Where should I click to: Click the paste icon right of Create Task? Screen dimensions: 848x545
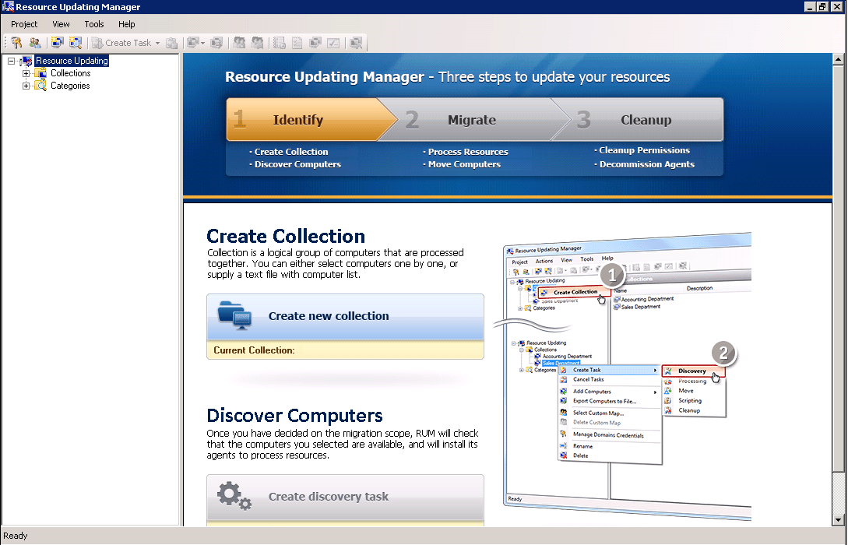pos(172,43)
